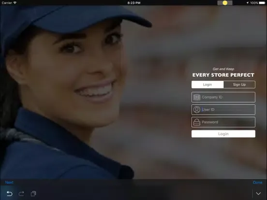Tap the Next field navigation button
The height and width of the screenshot is (200, 267).
pyautogui.click(x=9, y=182)
